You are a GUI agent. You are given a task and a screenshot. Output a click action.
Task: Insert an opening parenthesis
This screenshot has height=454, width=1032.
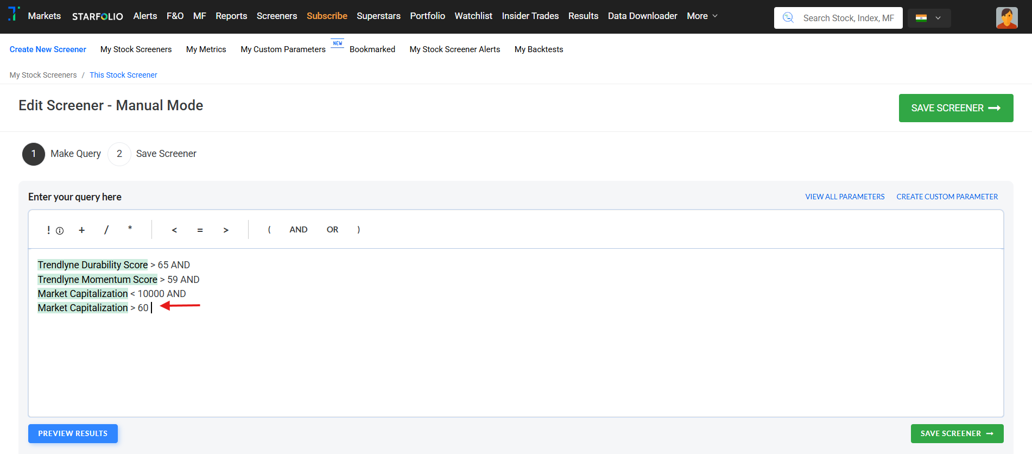pyautogui.click(x=269, y=230)
